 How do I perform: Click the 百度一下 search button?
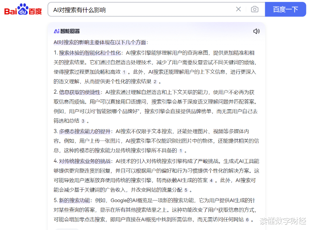(285, 9)
